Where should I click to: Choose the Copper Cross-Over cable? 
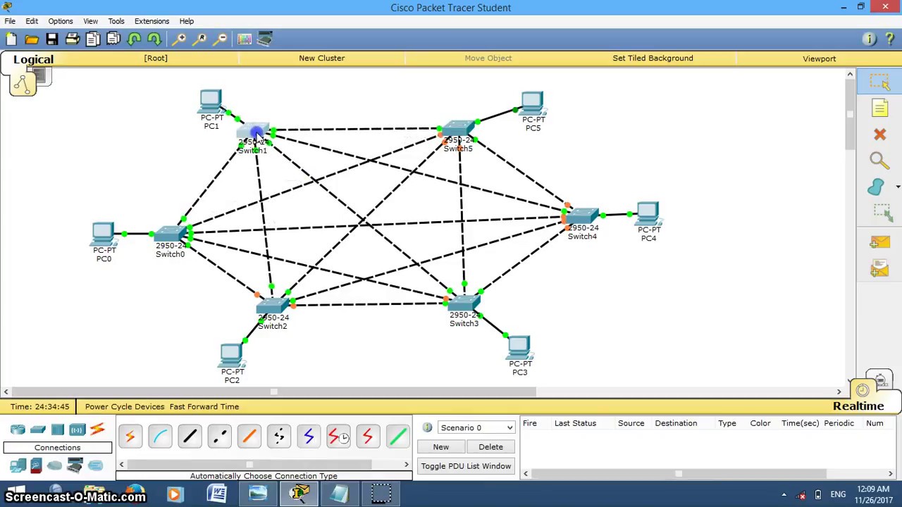tap(219, 437)
